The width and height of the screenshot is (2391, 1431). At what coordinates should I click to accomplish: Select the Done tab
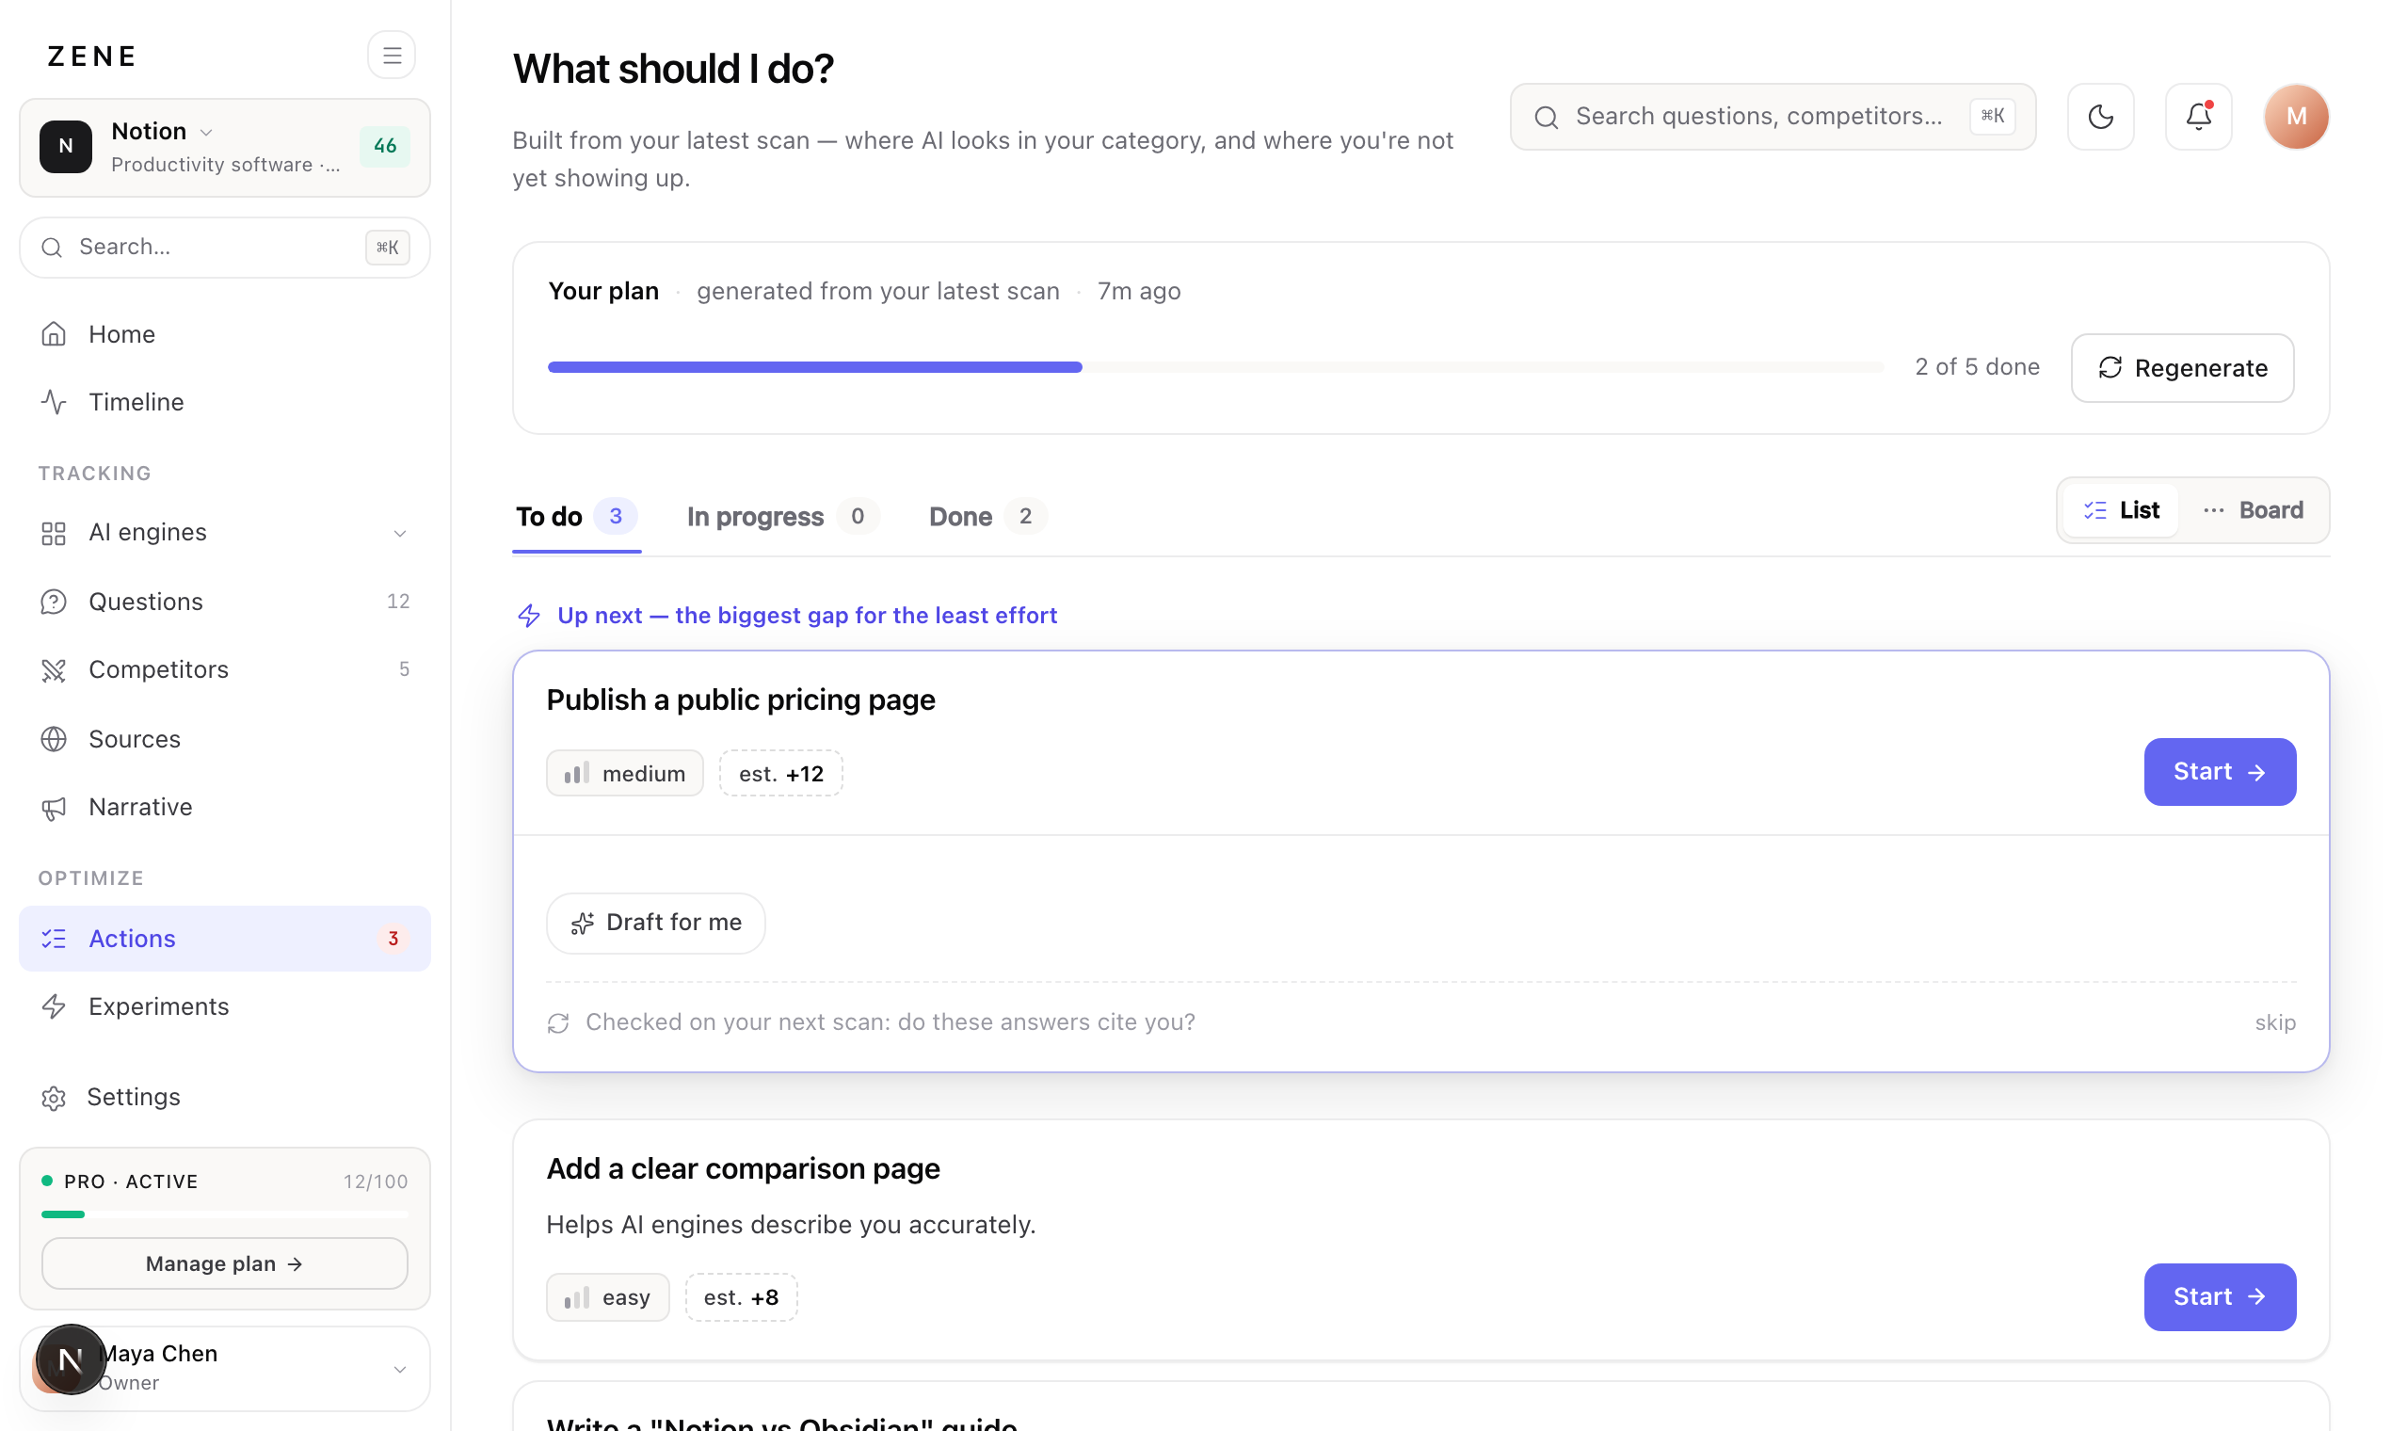(987, 517)
